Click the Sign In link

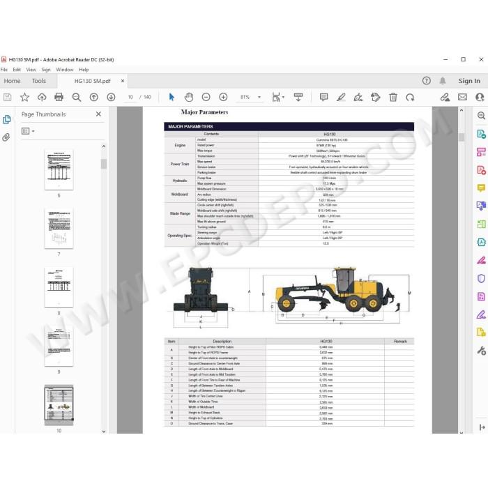(x=469, y=81)
